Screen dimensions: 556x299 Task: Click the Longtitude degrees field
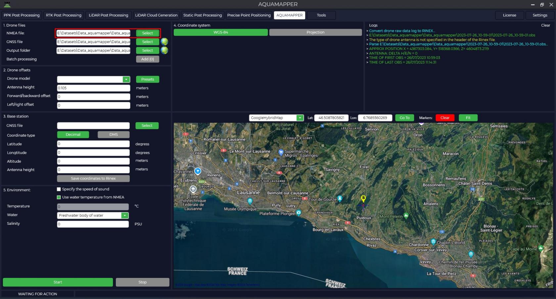click(x=93, y=152)
